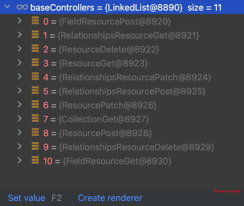The image size is (244, 206).
Task: Click the field icon for element 10
Action: (35, 160)
